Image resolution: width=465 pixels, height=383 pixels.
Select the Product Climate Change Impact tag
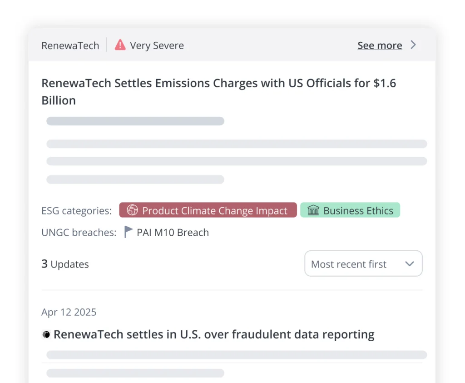pyautogui.click(x=208, y=210)
